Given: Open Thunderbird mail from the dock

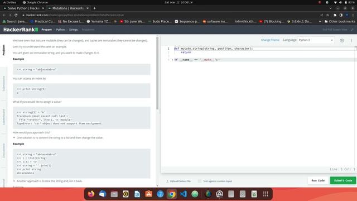Looking at the screenshot, I should 103,194.
